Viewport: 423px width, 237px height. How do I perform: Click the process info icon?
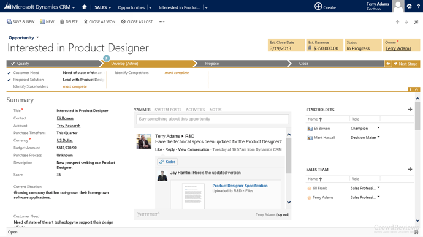click(x=410, y=89)
